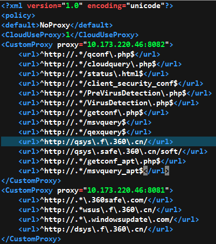The image size is (216, 244).
Task: Select the windowsupdate\.com url line
Action: (109, 220)
